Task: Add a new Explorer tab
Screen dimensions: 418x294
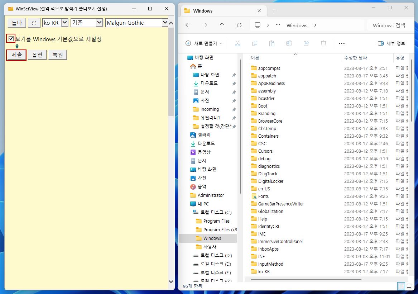Action: [275, 11]
